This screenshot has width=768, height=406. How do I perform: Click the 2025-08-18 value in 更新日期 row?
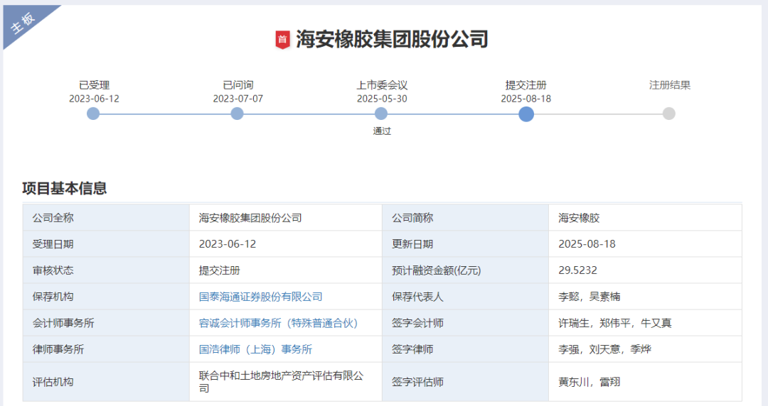tap(587, 244)
